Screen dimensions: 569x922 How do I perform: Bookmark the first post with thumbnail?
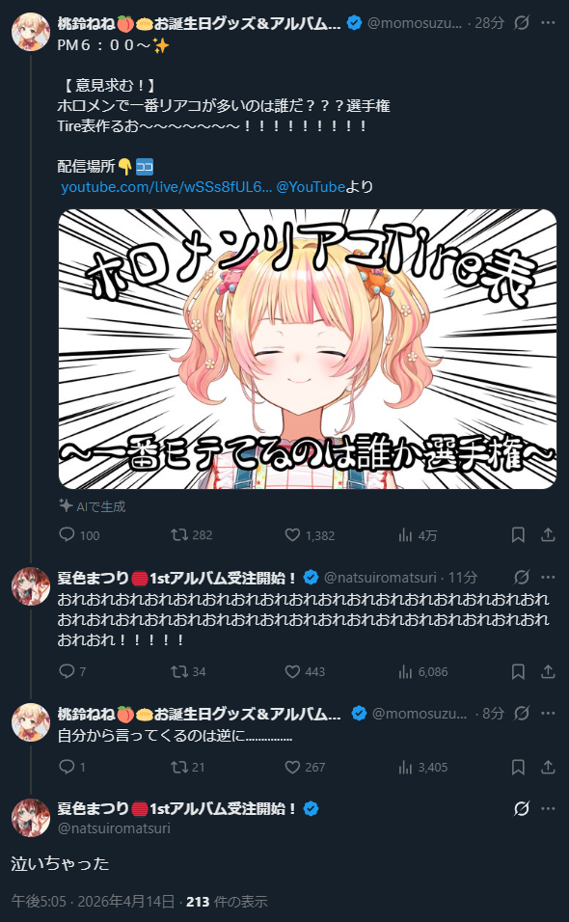pos(518,535)
